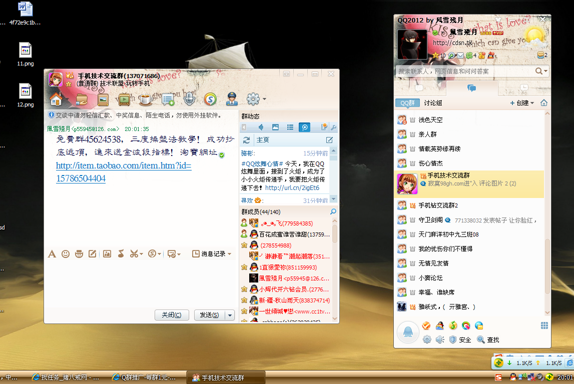Screen dimensions: 574x384
Task: Expand screenshot options arrow beside scissors
Action: (x=141, y=254)
